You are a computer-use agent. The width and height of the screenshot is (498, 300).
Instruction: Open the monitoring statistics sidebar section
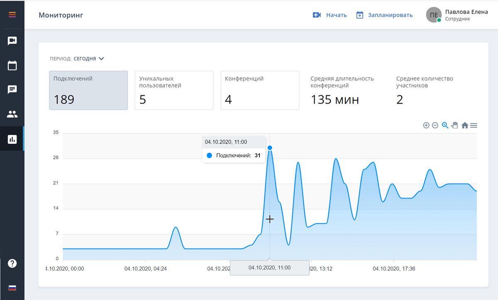(x=12, y=139)
